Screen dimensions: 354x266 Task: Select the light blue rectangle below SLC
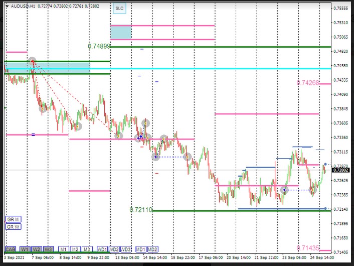[x=121, y=32]
